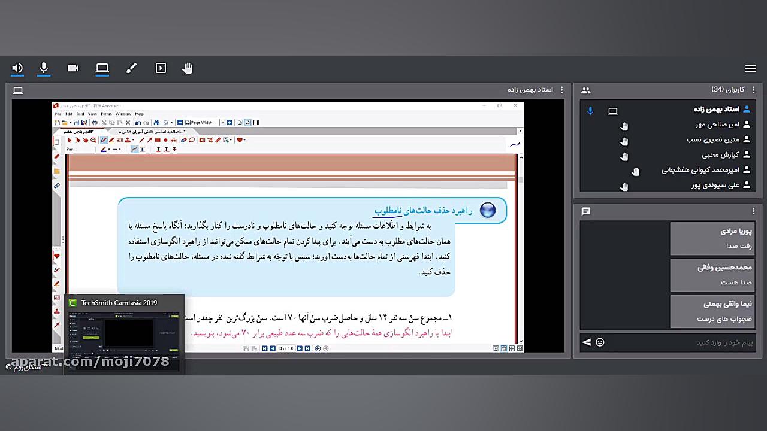The image size is (767, 431).
Task: Open the Page Width zoom dropdown
Action: coord(222,123)
